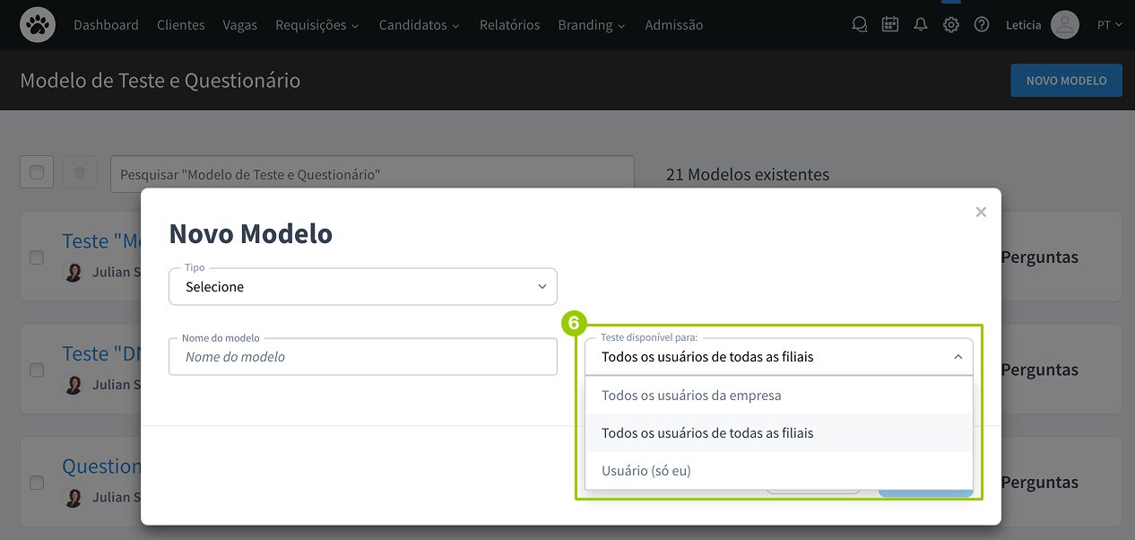The height and width of the screenshot is (540, 1135).
Task: Click the Nome do modelo input field
Action: pos(362,357)
